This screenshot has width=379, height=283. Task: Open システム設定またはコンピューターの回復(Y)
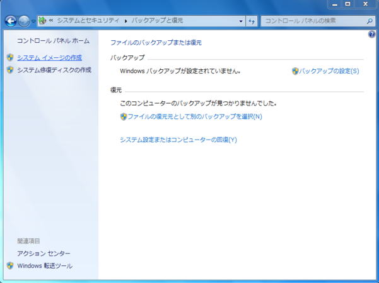[x=178, y=140]
